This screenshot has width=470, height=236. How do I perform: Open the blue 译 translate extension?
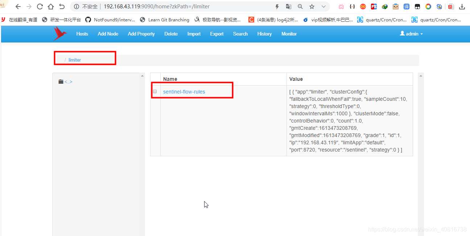coord(407,7)
